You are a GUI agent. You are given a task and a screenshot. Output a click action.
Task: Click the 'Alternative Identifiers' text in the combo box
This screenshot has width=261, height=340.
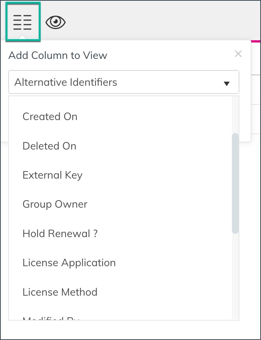point(66,82)
